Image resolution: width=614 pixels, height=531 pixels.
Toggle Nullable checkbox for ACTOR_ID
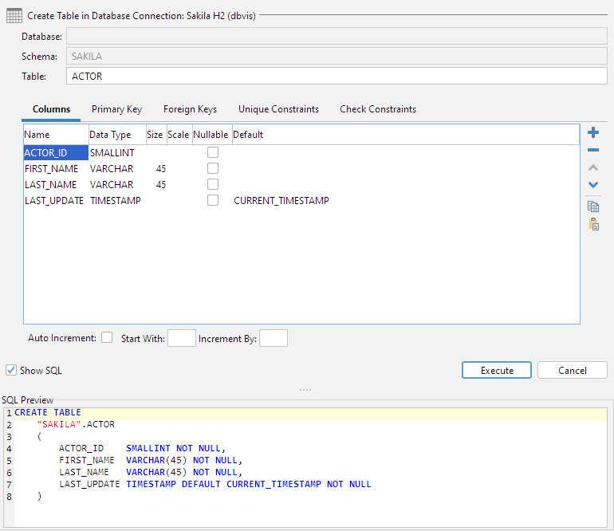click(x=213, y=152)
